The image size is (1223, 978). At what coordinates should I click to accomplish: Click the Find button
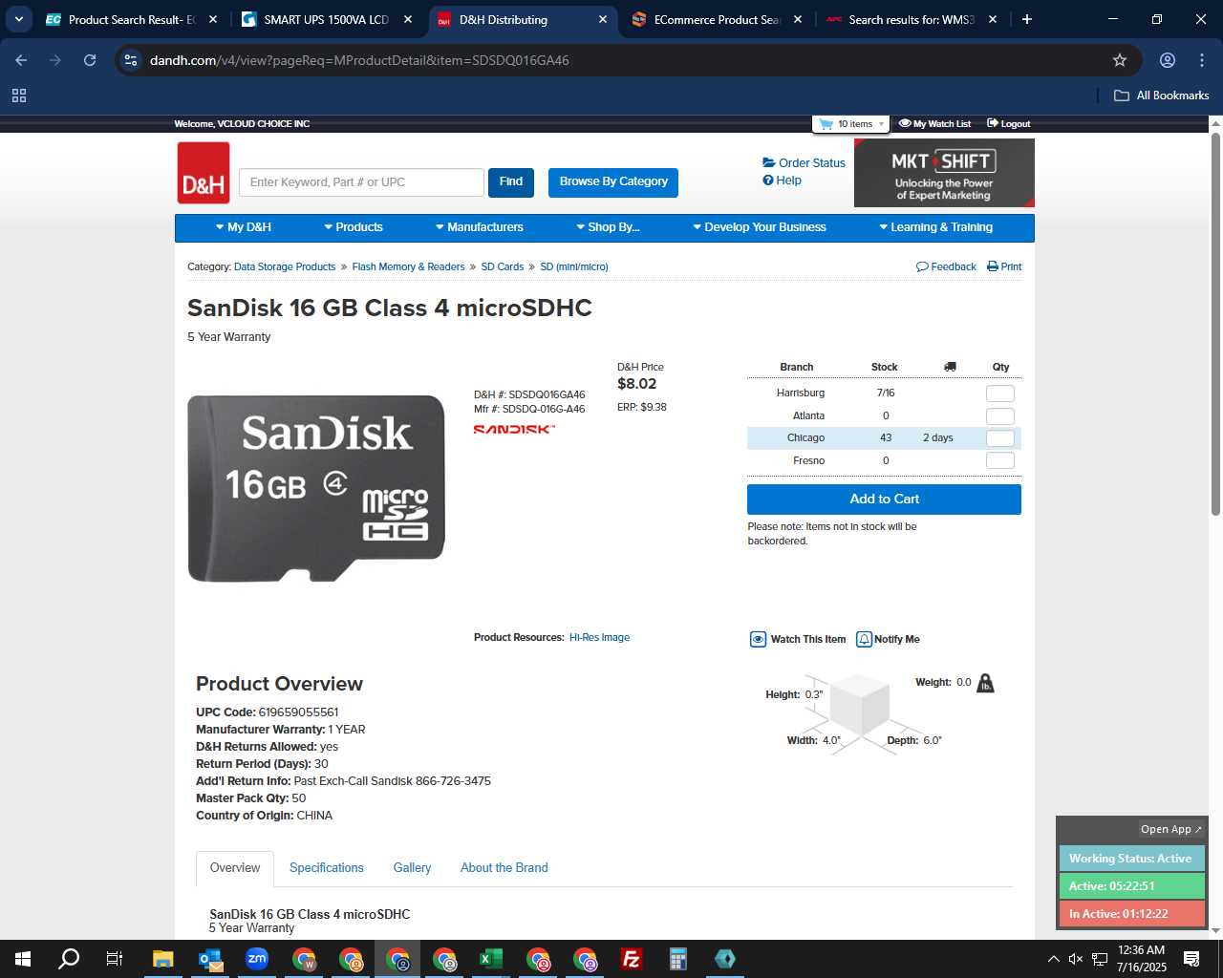(511, 182)
